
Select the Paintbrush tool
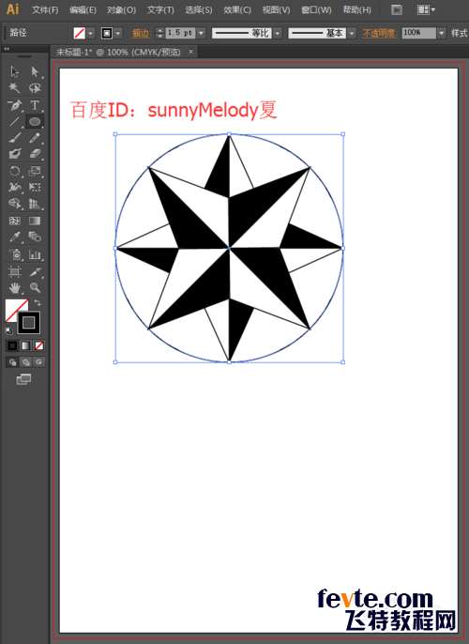(x=15, y=138)
